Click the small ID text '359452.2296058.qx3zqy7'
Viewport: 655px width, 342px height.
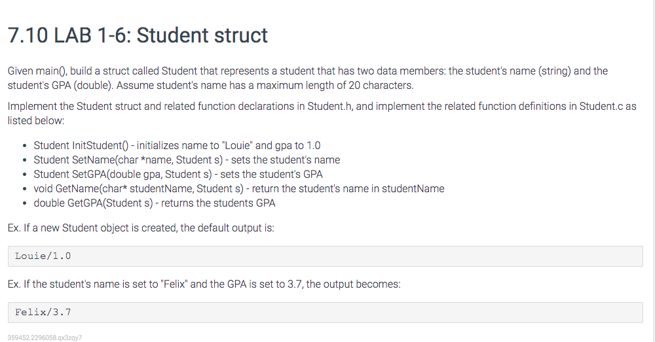pyautogui.click(x=45, y=338)
